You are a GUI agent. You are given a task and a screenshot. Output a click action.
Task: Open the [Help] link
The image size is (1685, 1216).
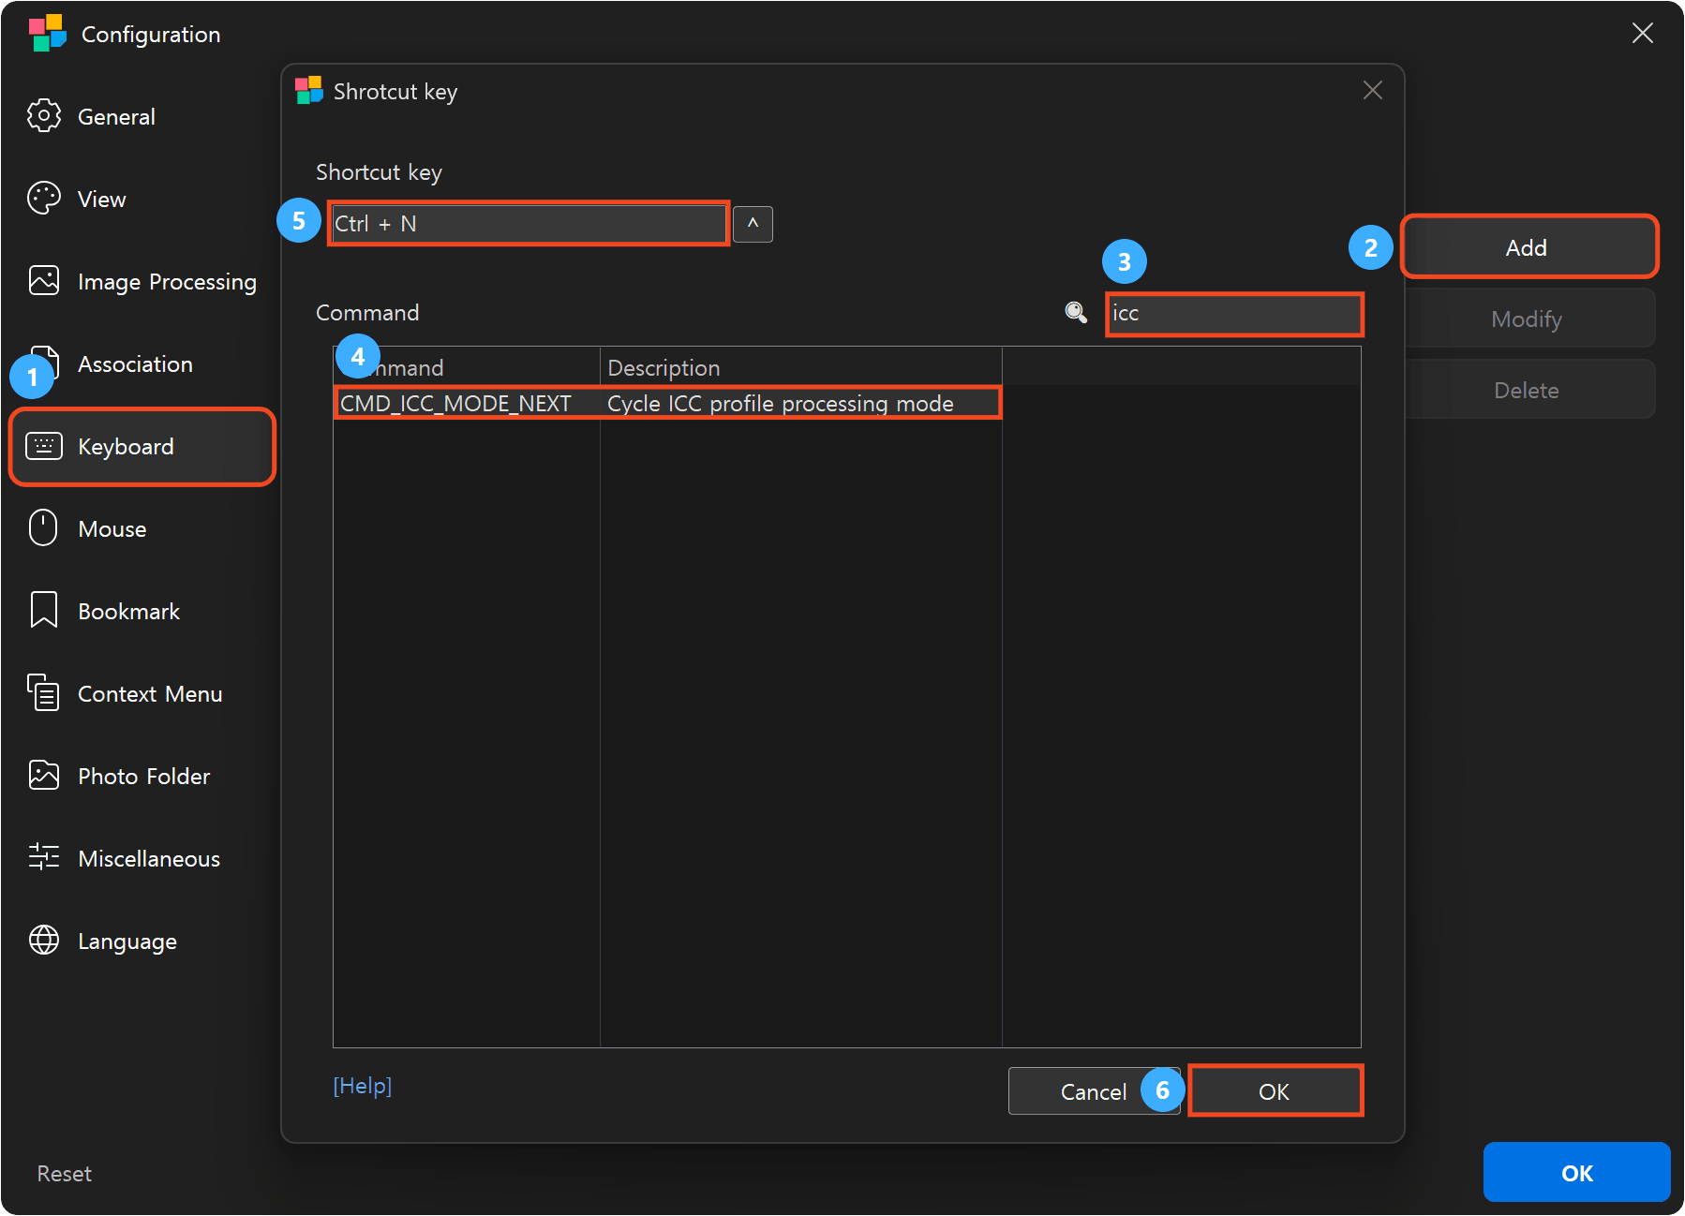tap(363, 1085)
